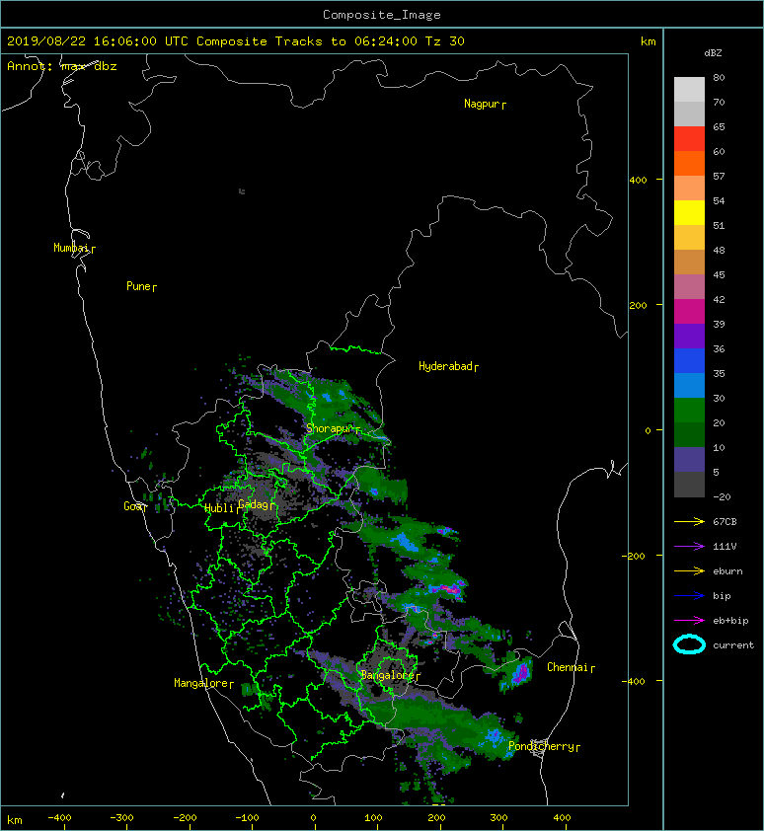The height and width of the screenshot is (831, 764).
Task: Click the yellow eburn arrow icon
Action: click(x=689, y=571)
